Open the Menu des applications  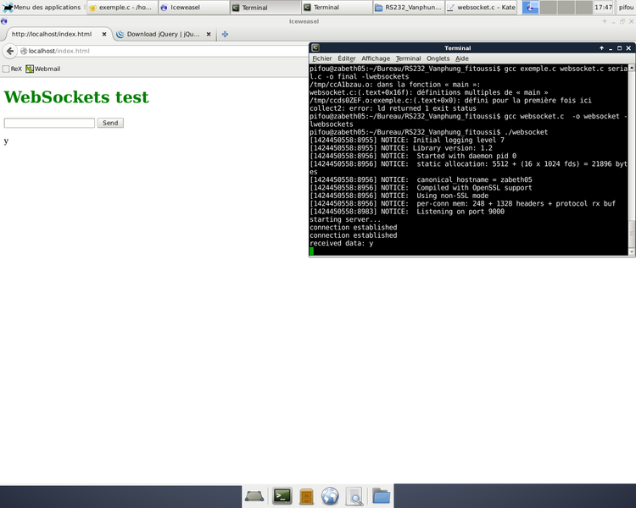[42, 7]
